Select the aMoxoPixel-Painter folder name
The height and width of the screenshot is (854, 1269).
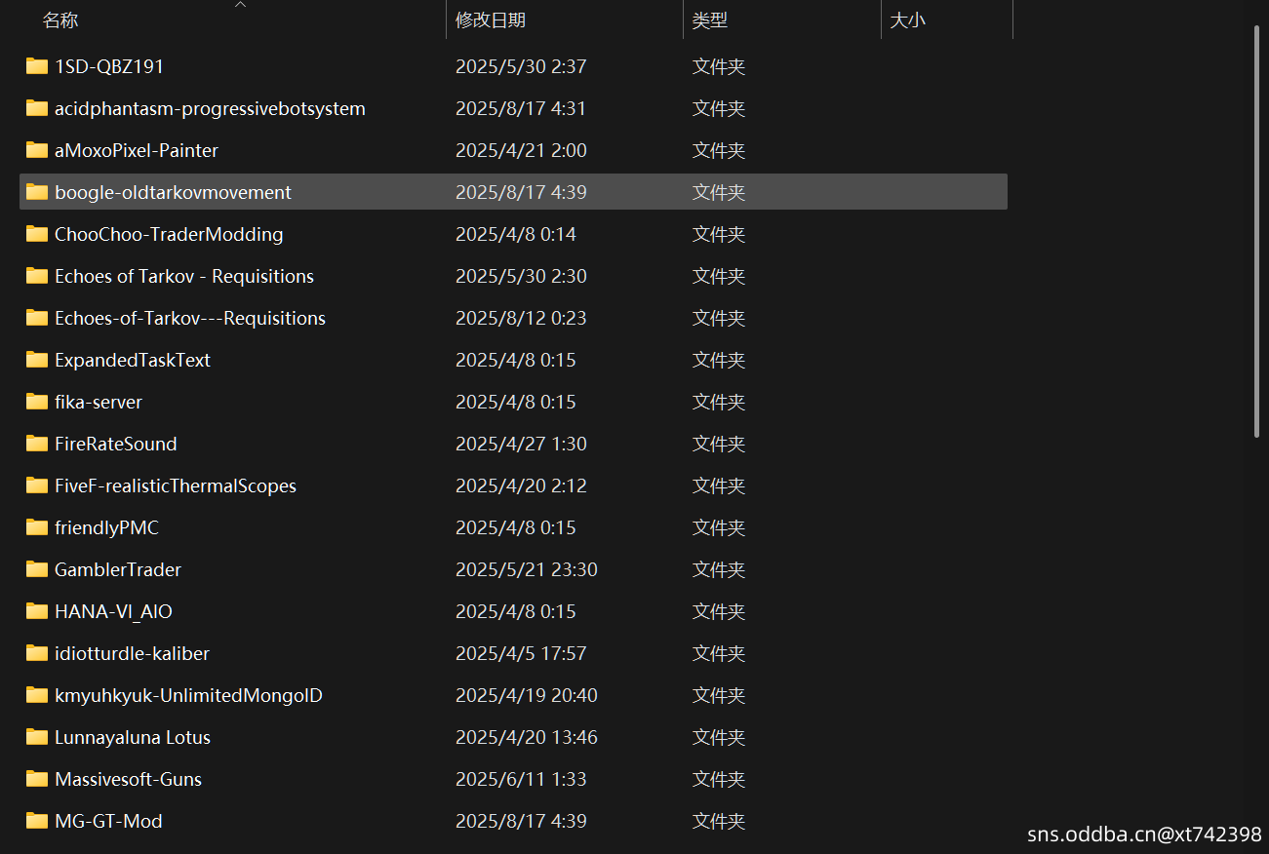click(137, 150)
